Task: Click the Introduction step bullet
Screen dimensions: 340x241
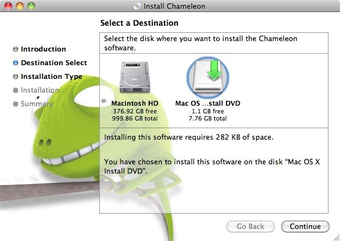Action: tap(15, 49)
